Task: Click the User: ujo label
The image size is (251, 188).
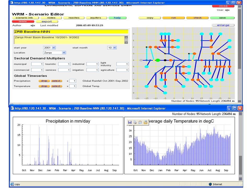Action: (x=223, y=10)
